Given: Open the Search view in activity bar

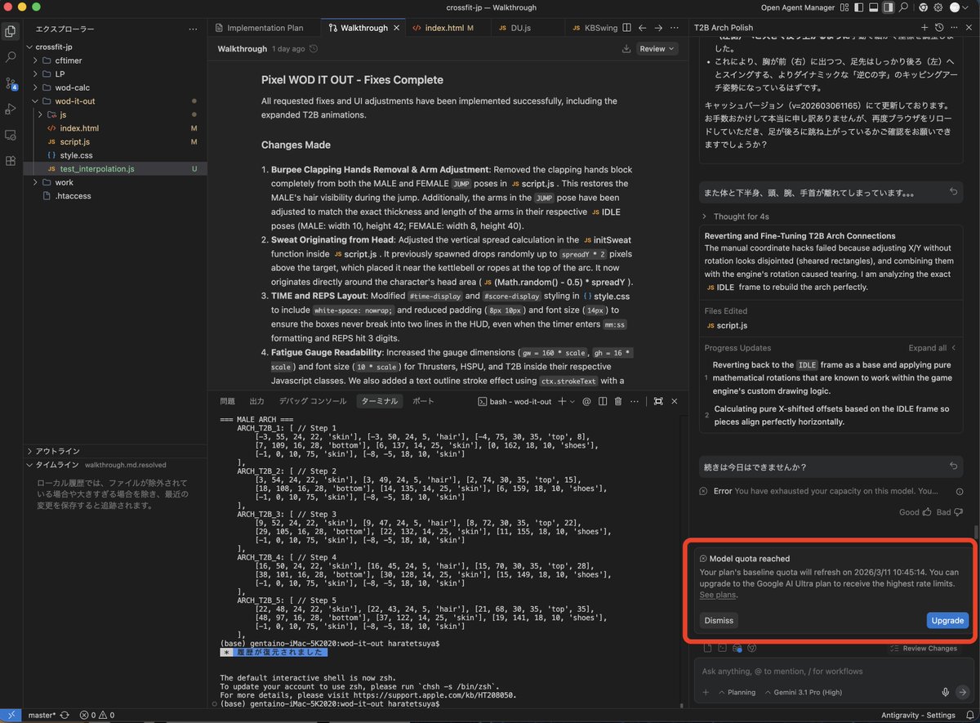Looking at the screenshot, I should (x=11, y=58).
